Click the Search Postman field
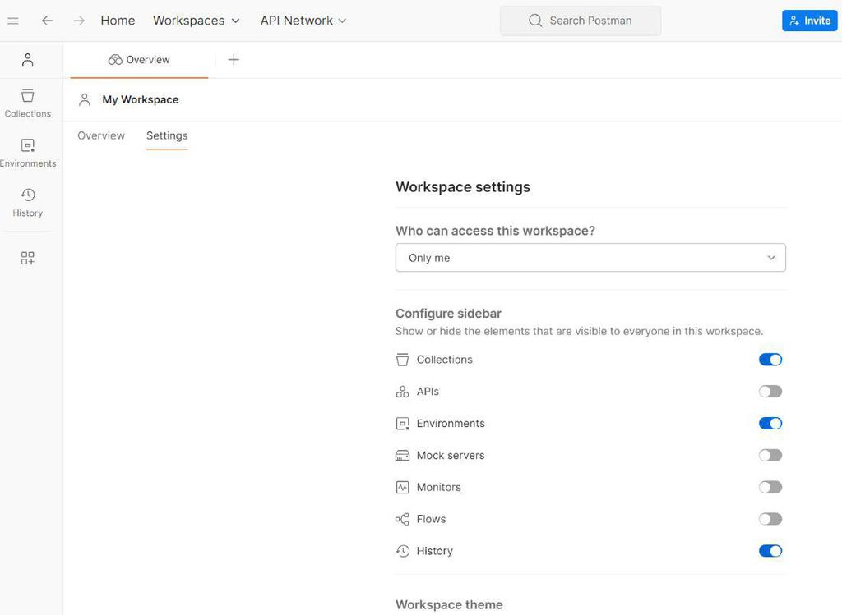 pos(581,21)
